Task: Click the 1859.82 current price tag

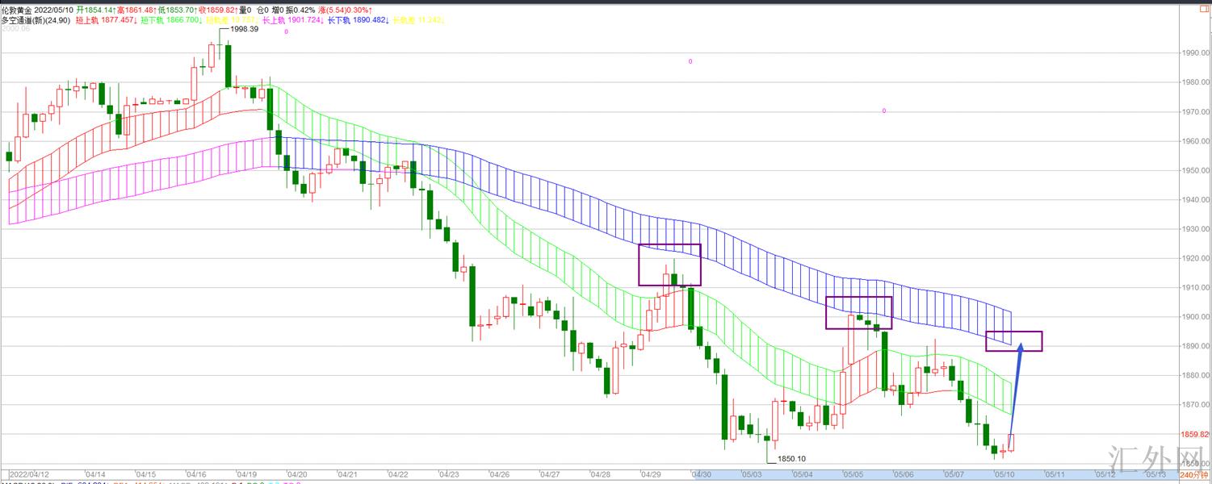Action: click(x=1194, y=435)
